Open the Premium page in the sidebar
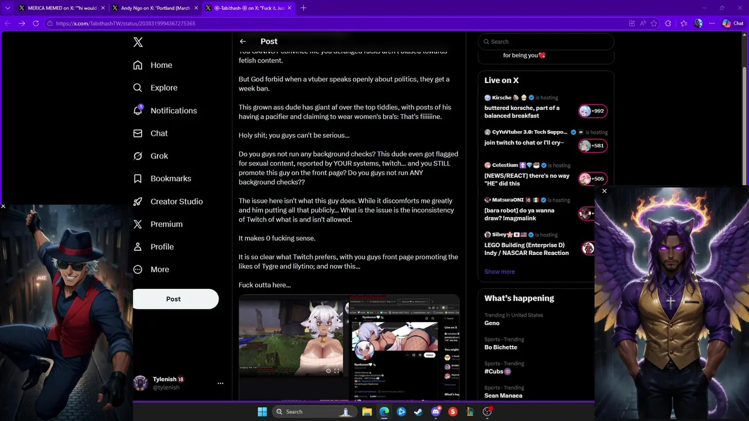Viewport: 749px width, 421px height. (158, 224)
